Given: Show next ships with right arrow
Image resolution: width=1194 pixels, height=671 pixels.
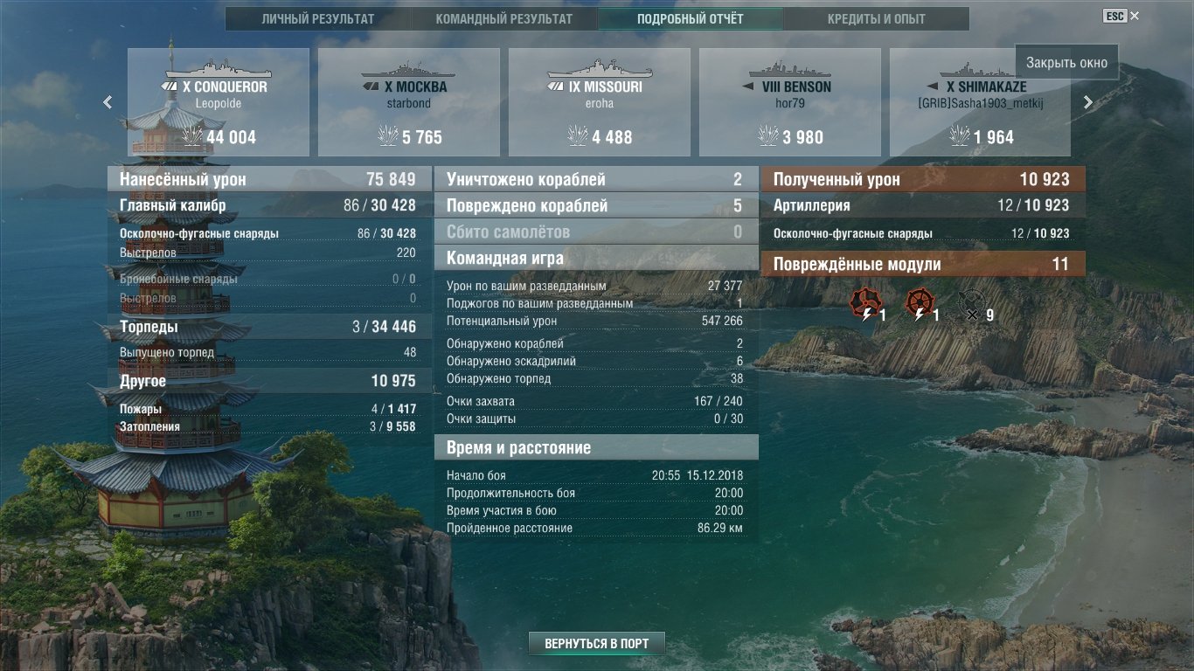Looking at the screenshot, I should [x=1088, y=102].
